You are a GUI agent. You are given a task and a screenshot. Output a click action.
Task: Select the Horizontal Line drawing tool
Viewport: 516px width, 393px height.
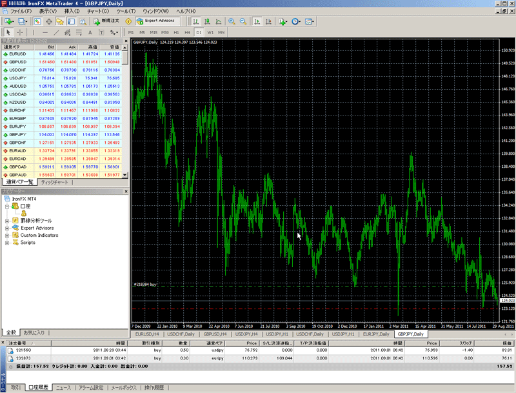point(45,32)
